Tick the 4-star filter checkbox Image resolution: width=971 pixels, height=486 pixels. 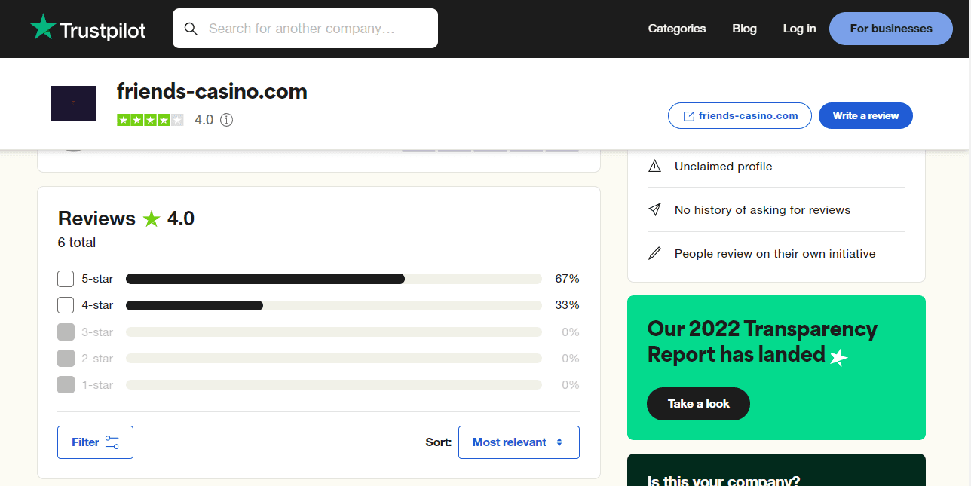point(66,305)
